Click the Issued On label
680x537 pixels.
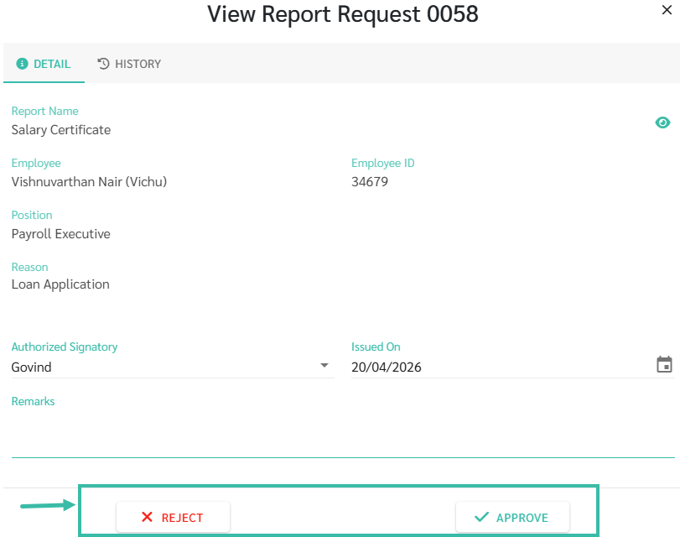click(x=376, y=347)
